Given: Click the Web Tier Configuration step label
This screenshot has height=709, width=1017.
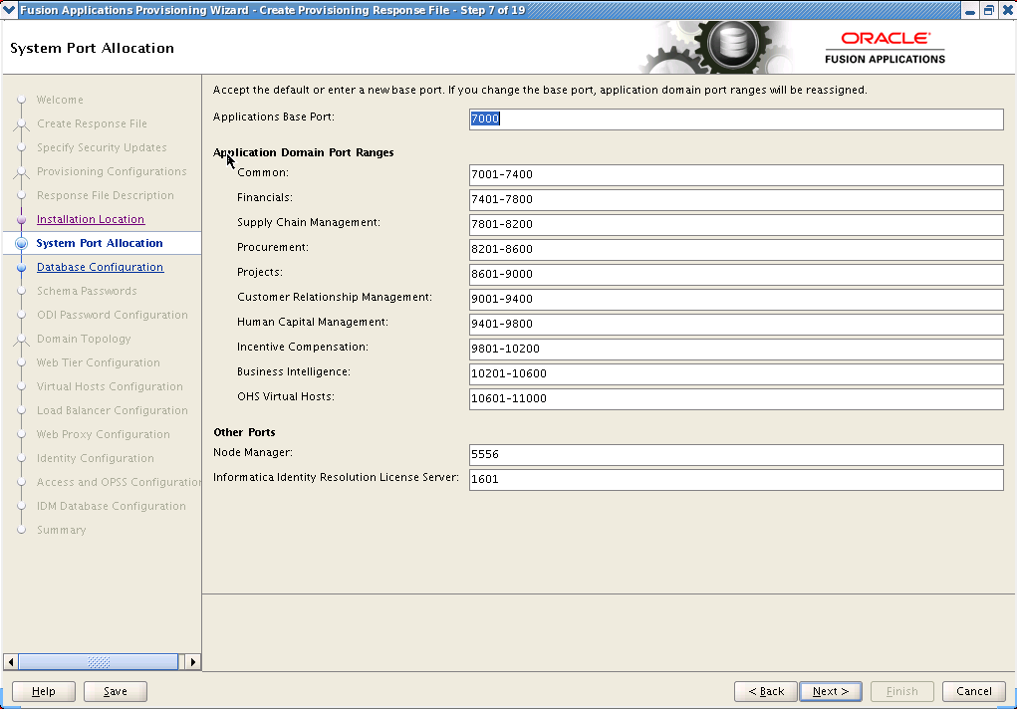Looking at the screenshot, I should [x=98, y=362].
